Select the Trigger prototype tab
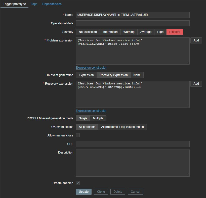The width and height of the screenshot is (206, 198). coord(14,4)
